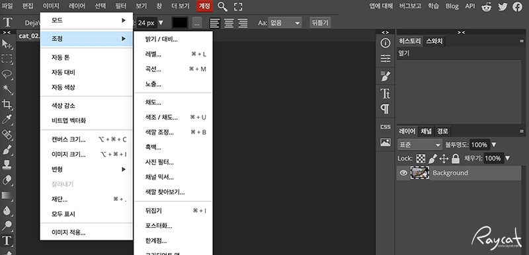Click the black text color swatch
The image size is (529, 255).
(x=180, y=23)
